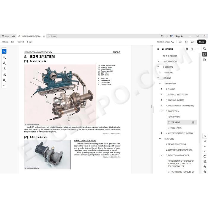
Task: Open more tools ellipsis in left toolbar
Action: [x=4, y=86]
